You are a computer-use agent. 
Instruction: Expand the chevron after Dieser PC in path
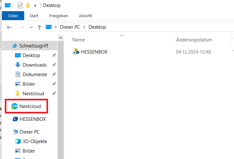point(84,27)
